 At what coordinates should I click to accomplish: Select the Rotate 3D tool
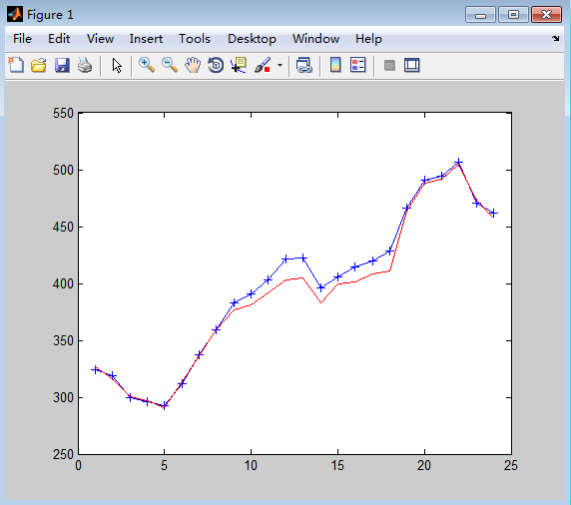tap(216, 66)
